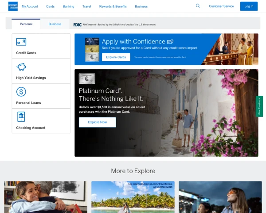266x213 pixels.
Task: Click 'More to Explore' heading
Action: [133, 171]
